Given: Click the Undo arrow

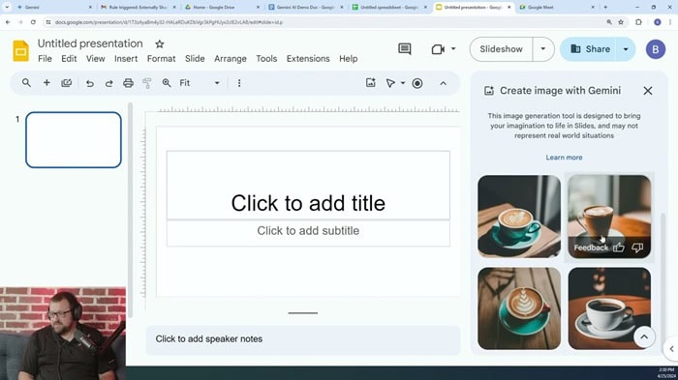Looking at the screenshot, I should coord(89,83).
